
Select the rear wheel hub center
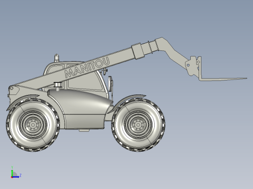pyautogui.click(x=33, y=125)
